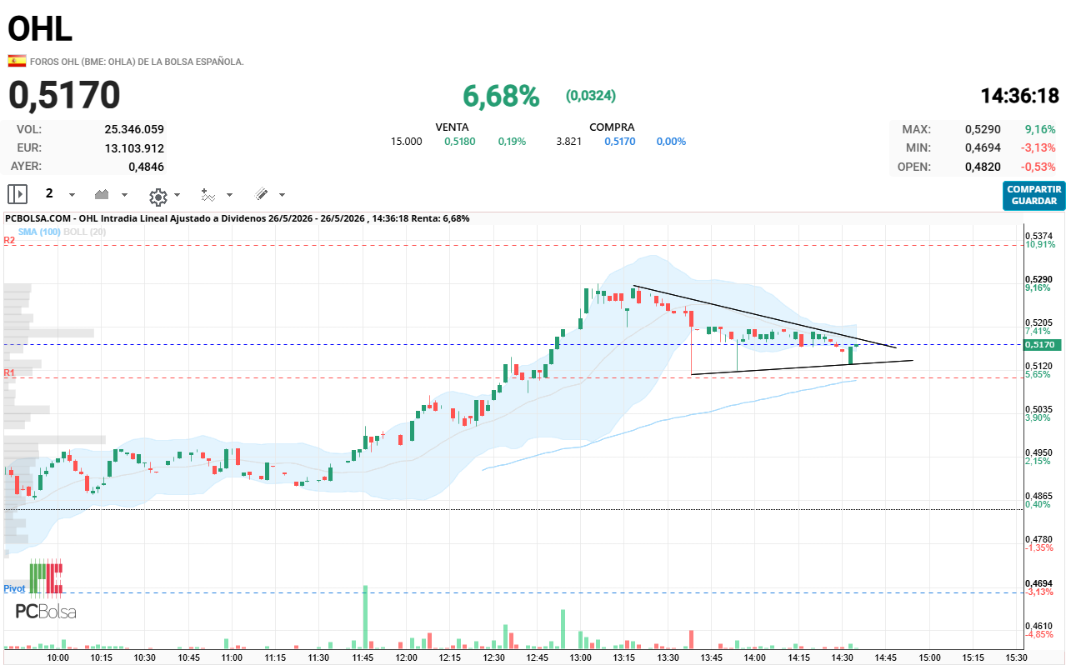Click the 0,4610 price axis label
The width and height of the screenshot is (1066, 665).
click(1040, 626)
